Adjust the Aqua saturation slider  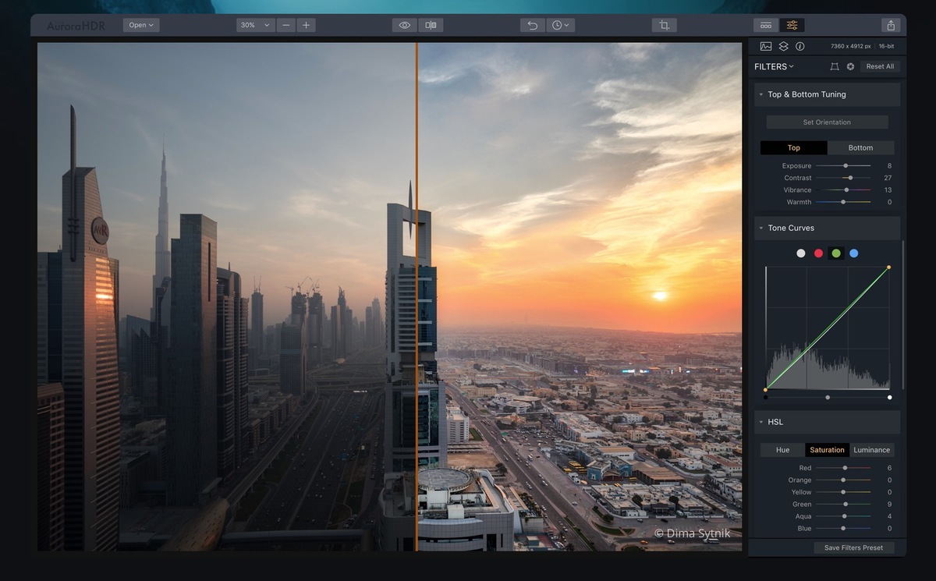tap(843, 517)
